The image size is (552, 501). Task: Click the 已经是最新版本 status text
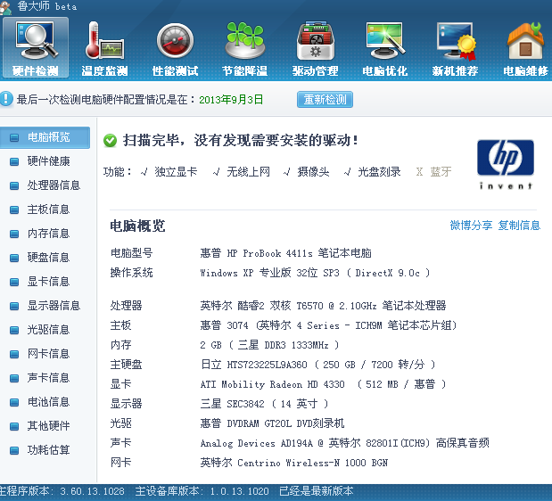[317, 491]
